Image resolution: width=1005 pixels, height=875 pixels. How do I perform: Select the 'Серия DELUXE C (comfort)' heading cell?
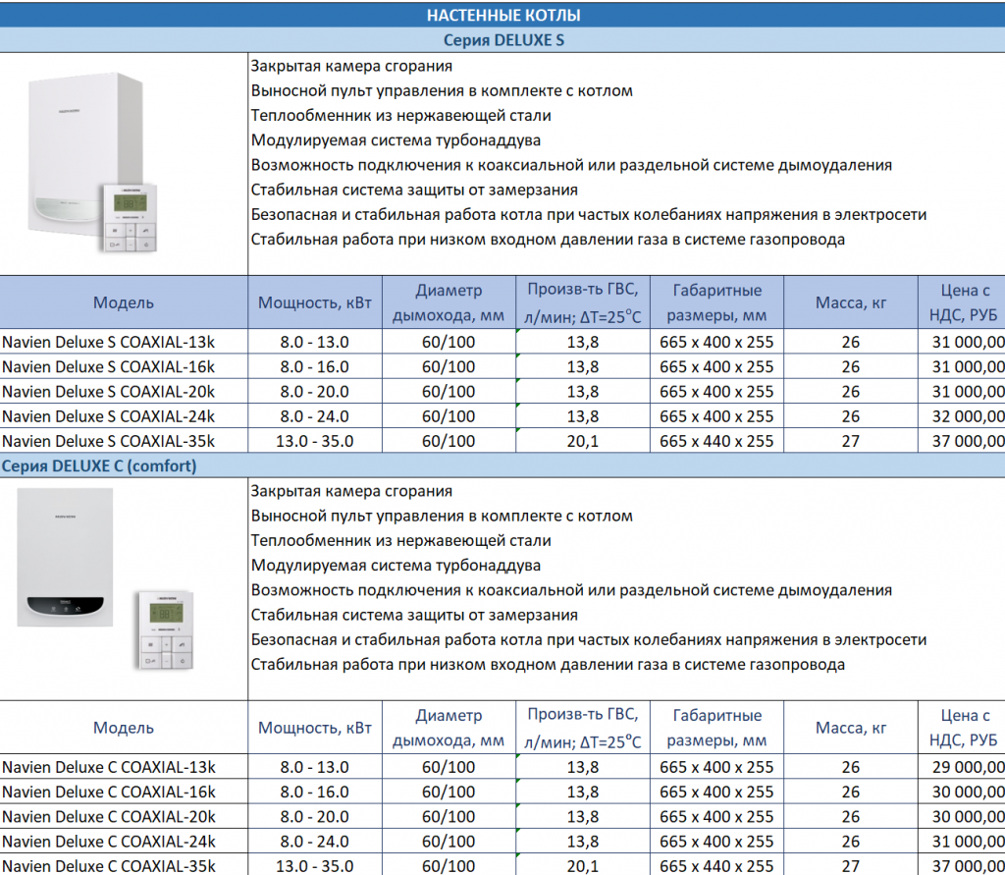coord(502,465)
